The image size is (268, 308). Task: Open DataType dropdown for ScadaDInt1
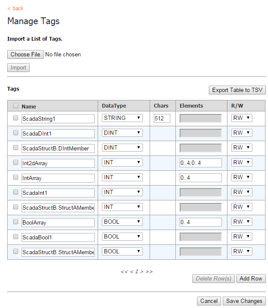click(x=122, y=133)
